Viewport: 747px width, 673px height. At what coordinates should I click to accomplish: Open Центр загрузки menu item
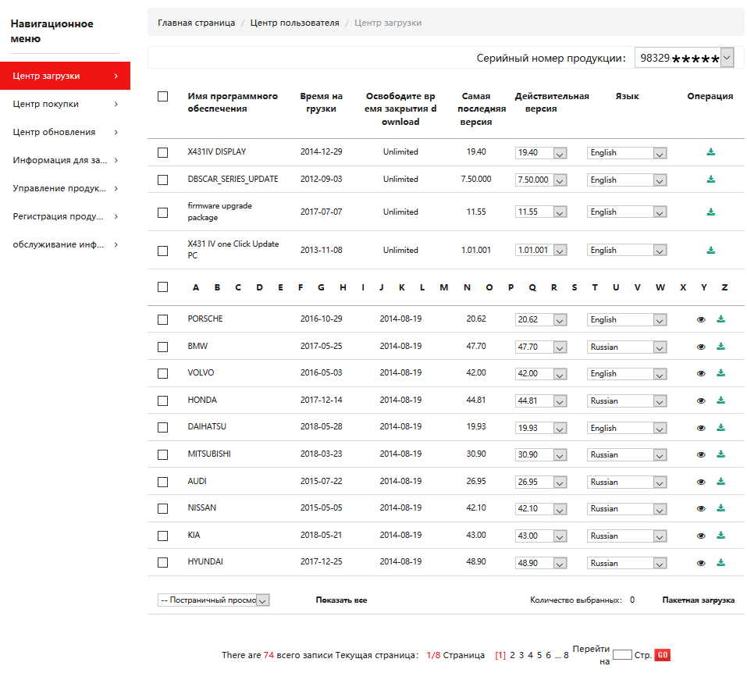coord(66,76)
